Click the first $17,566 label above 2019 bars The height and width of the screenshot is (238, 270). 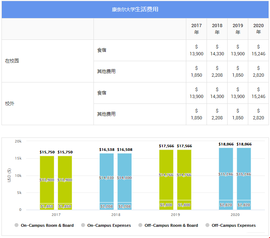click(x=166, y=146)
